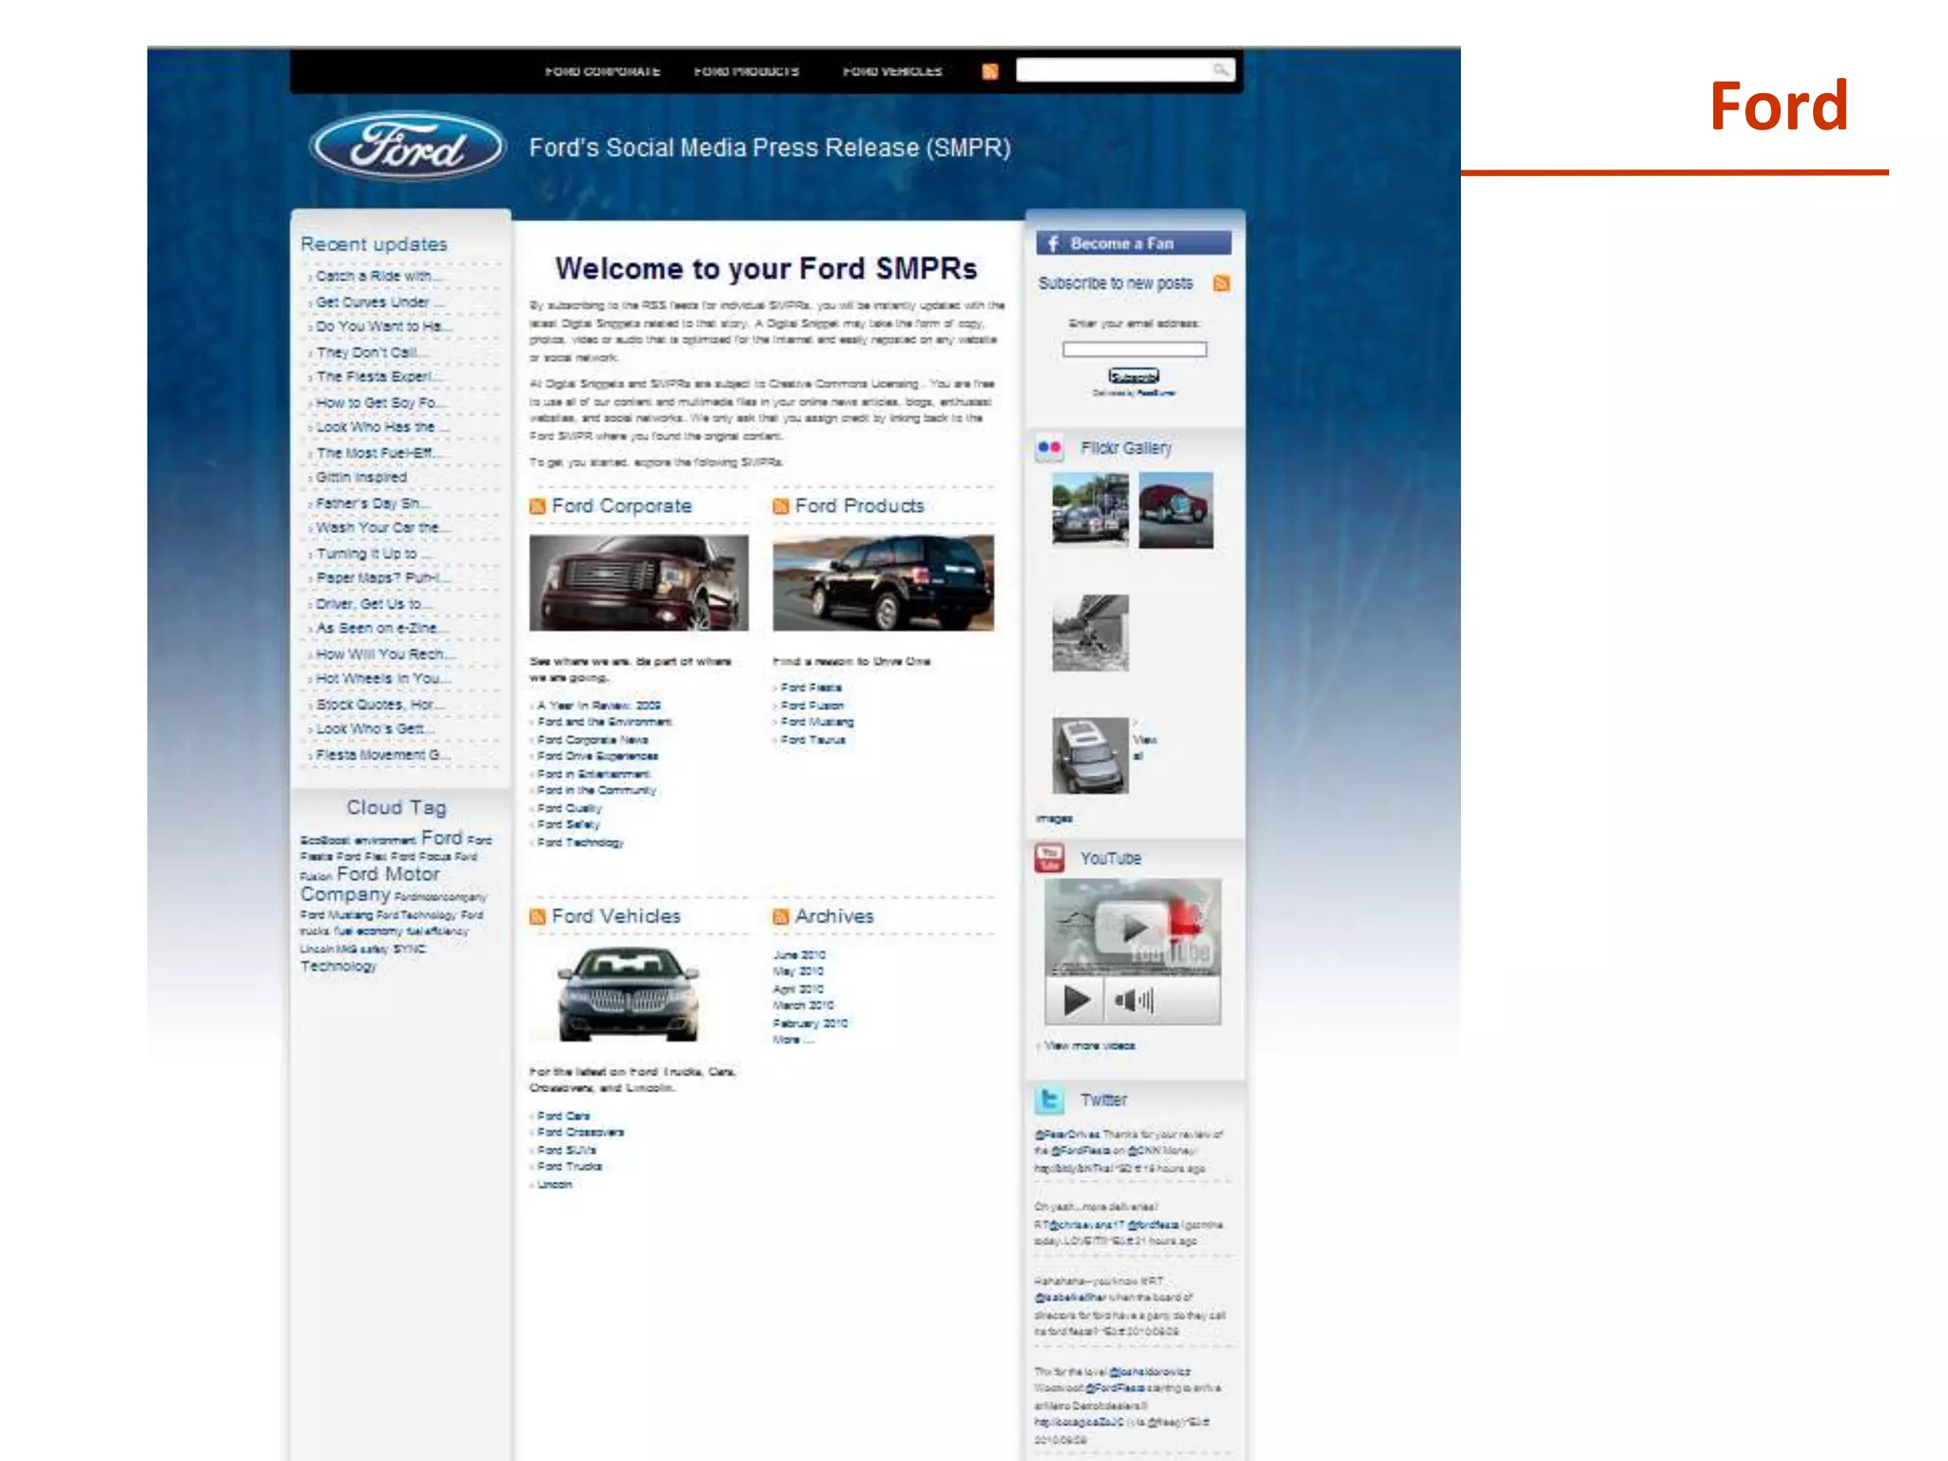
Task: Click the search magnifier icon
Action: [1220, 69]
